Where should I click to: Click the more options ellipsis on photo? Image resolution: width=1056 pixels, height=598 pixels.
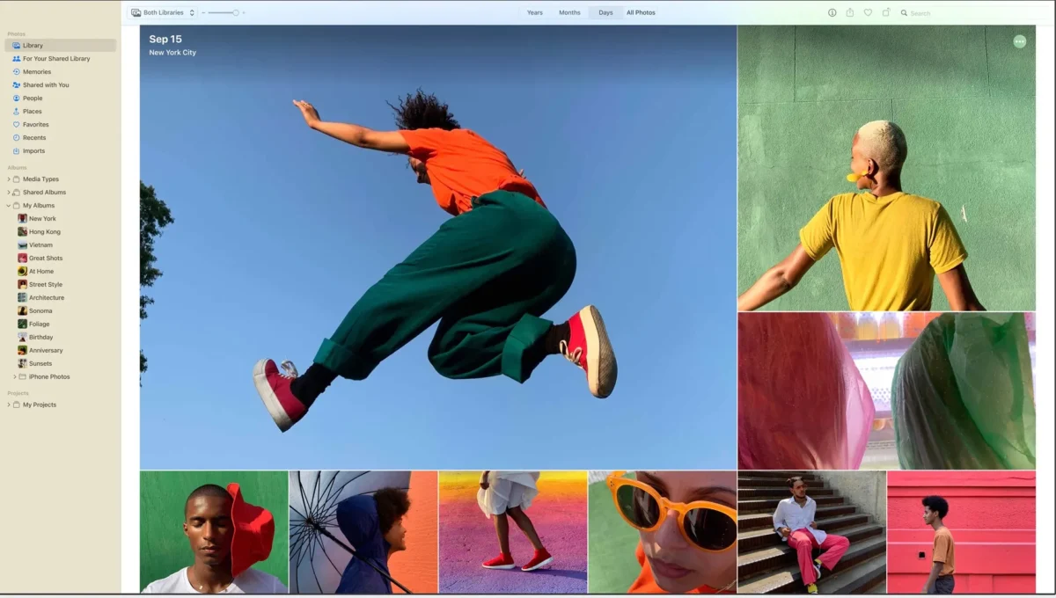tap(1020, 41)
